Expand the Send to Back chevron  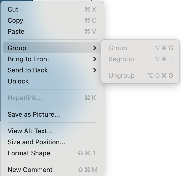coord(95,70)
